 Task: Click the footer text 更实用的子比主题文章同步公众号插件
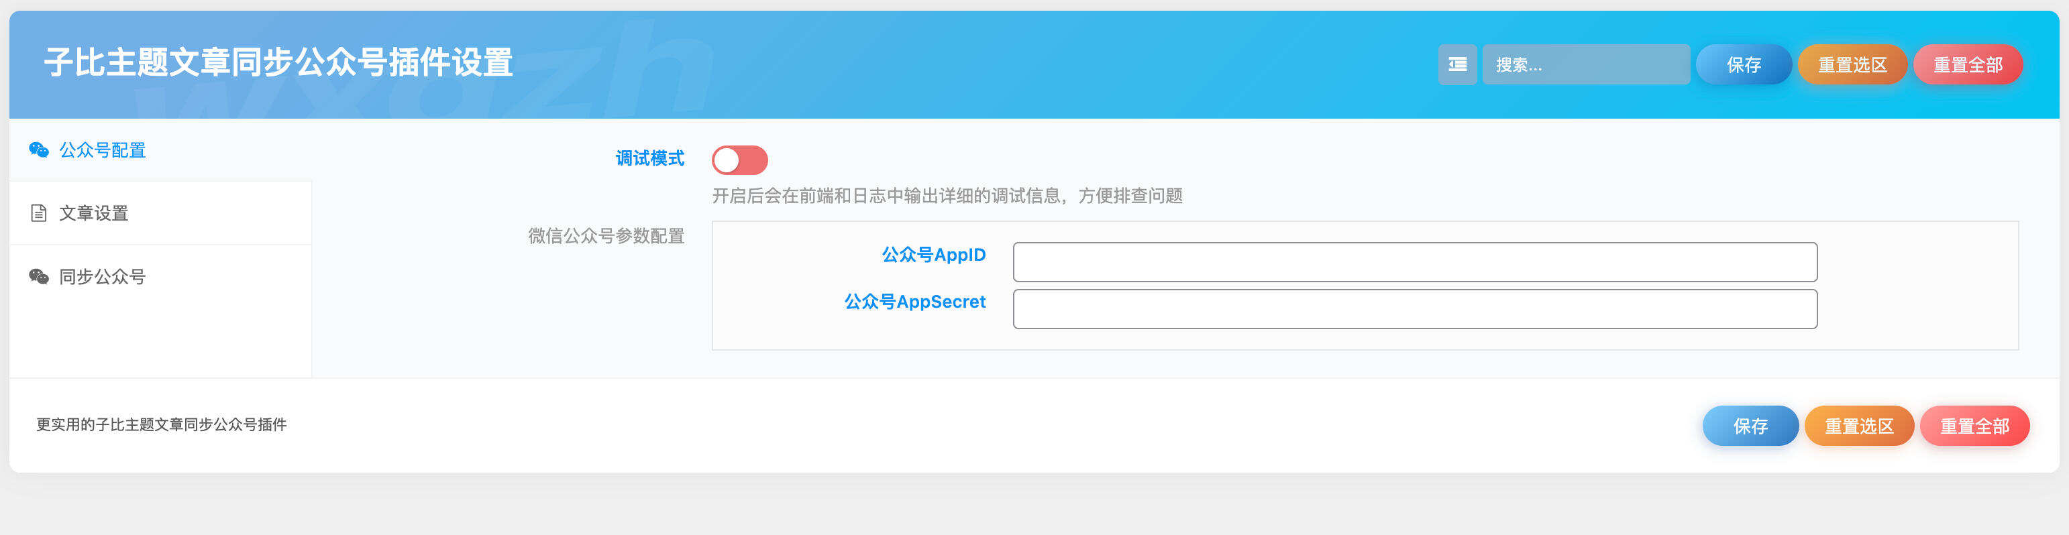pos(162,424)
